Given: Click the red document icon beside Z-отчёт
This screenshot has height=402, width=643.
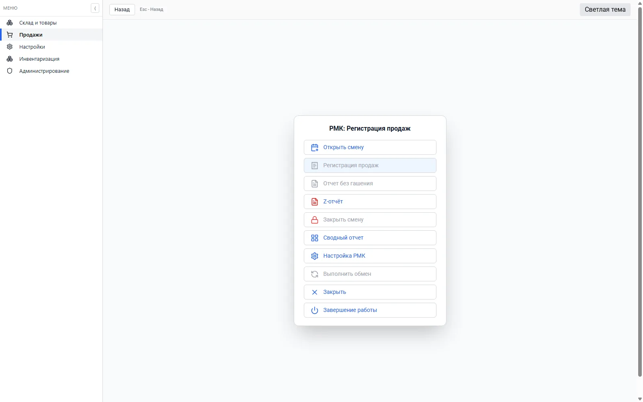Looking at the screenshot, I should 315,202.
